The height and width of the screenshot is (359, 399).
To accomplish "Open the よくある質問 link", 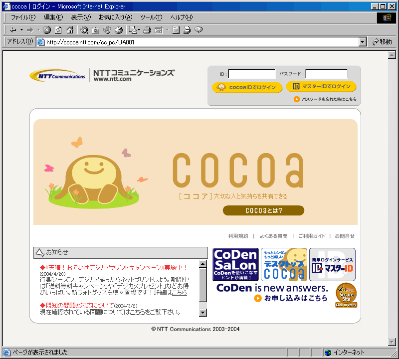I will (273, 236).
